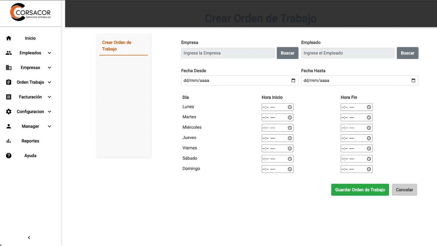Expand the Facturación submenu chevron
Screen dimensions: 437x246
coord(50,97)
